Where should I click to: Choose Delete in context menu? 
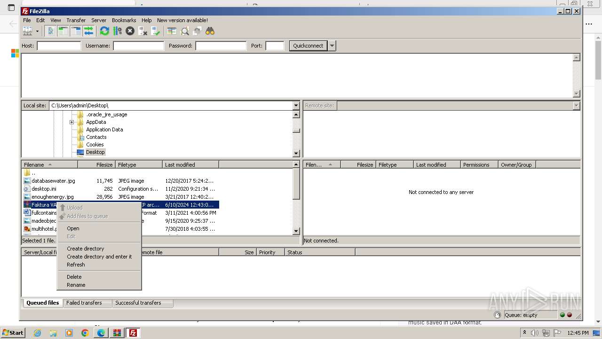point(99,277)
